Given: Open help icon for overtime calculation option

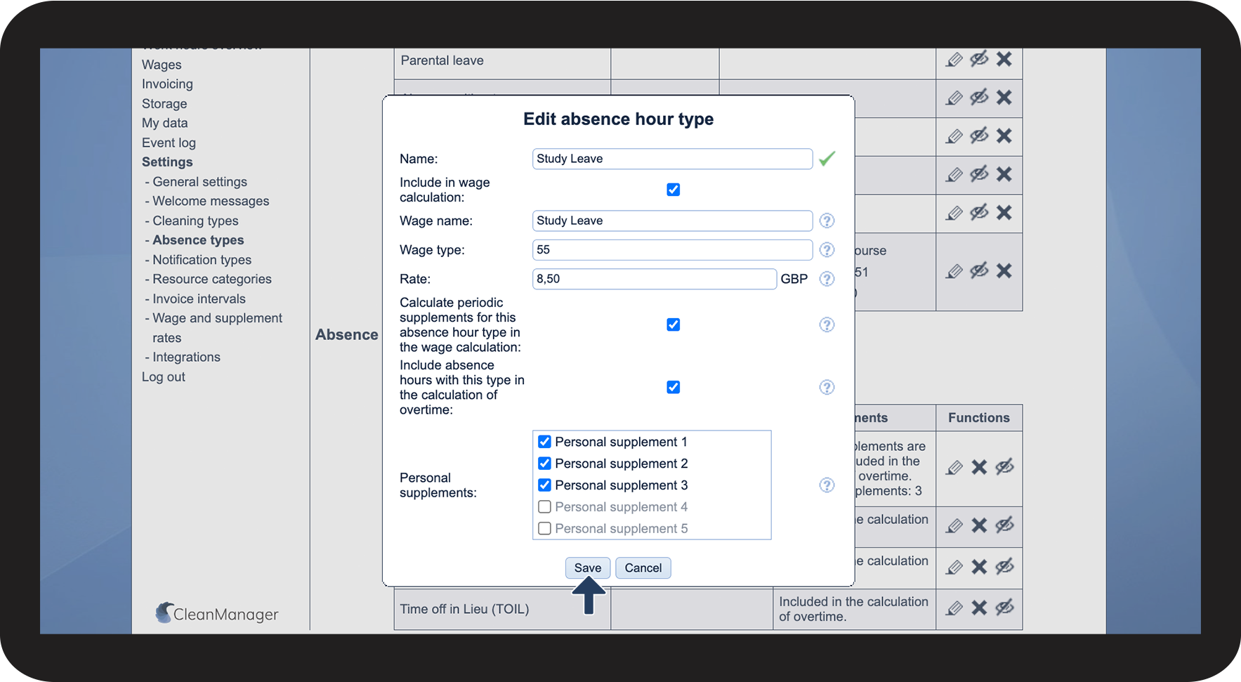Looking at the screenshot, I should [x=827, y=387].
